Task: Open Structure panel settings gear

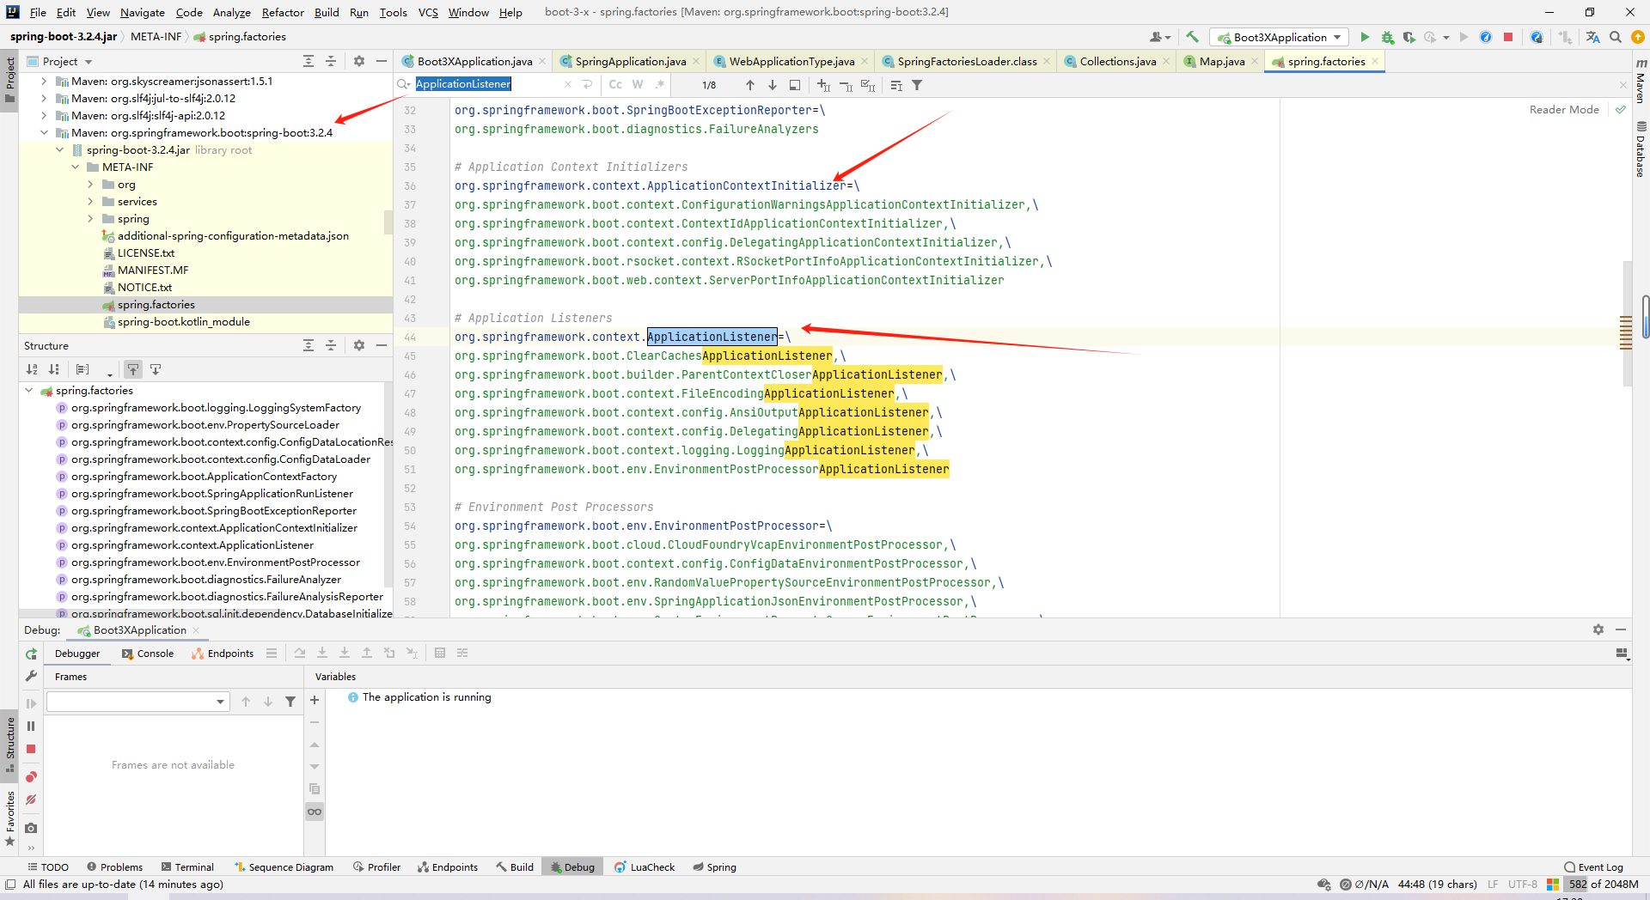Action: point(359,345)
